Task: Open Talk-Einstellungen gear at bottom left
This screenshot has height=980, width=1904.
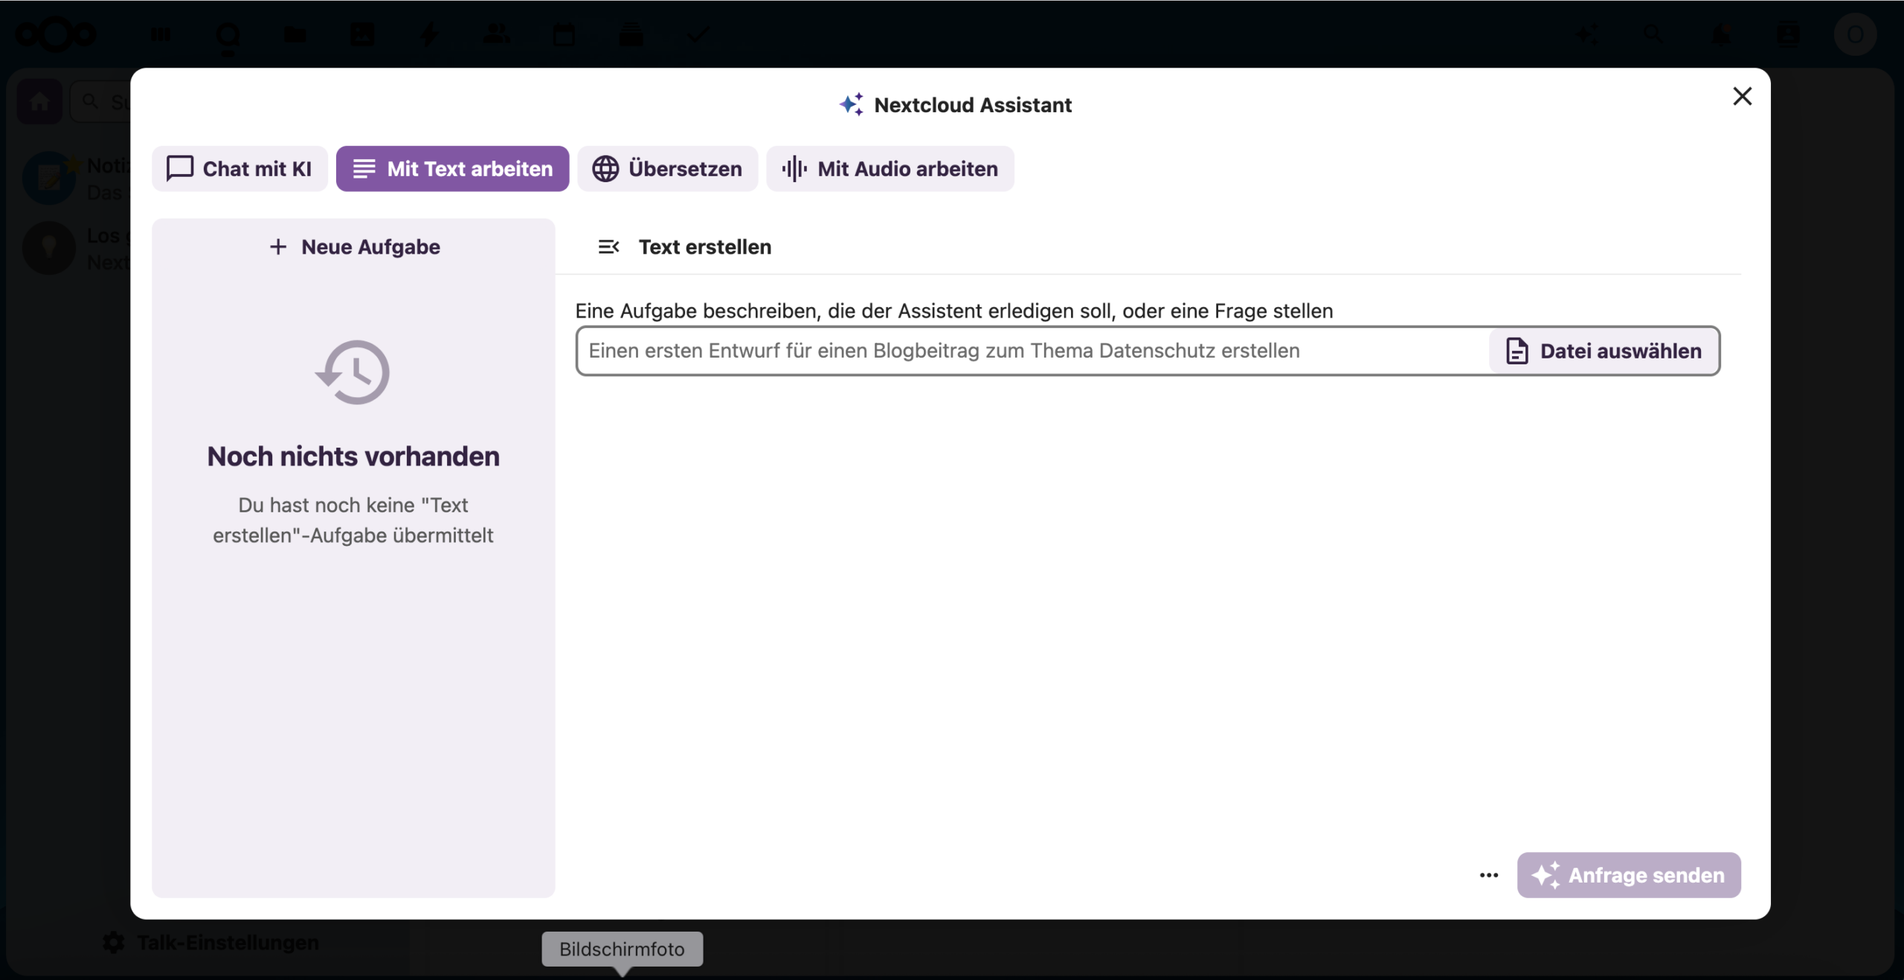Action: [114, 942]
